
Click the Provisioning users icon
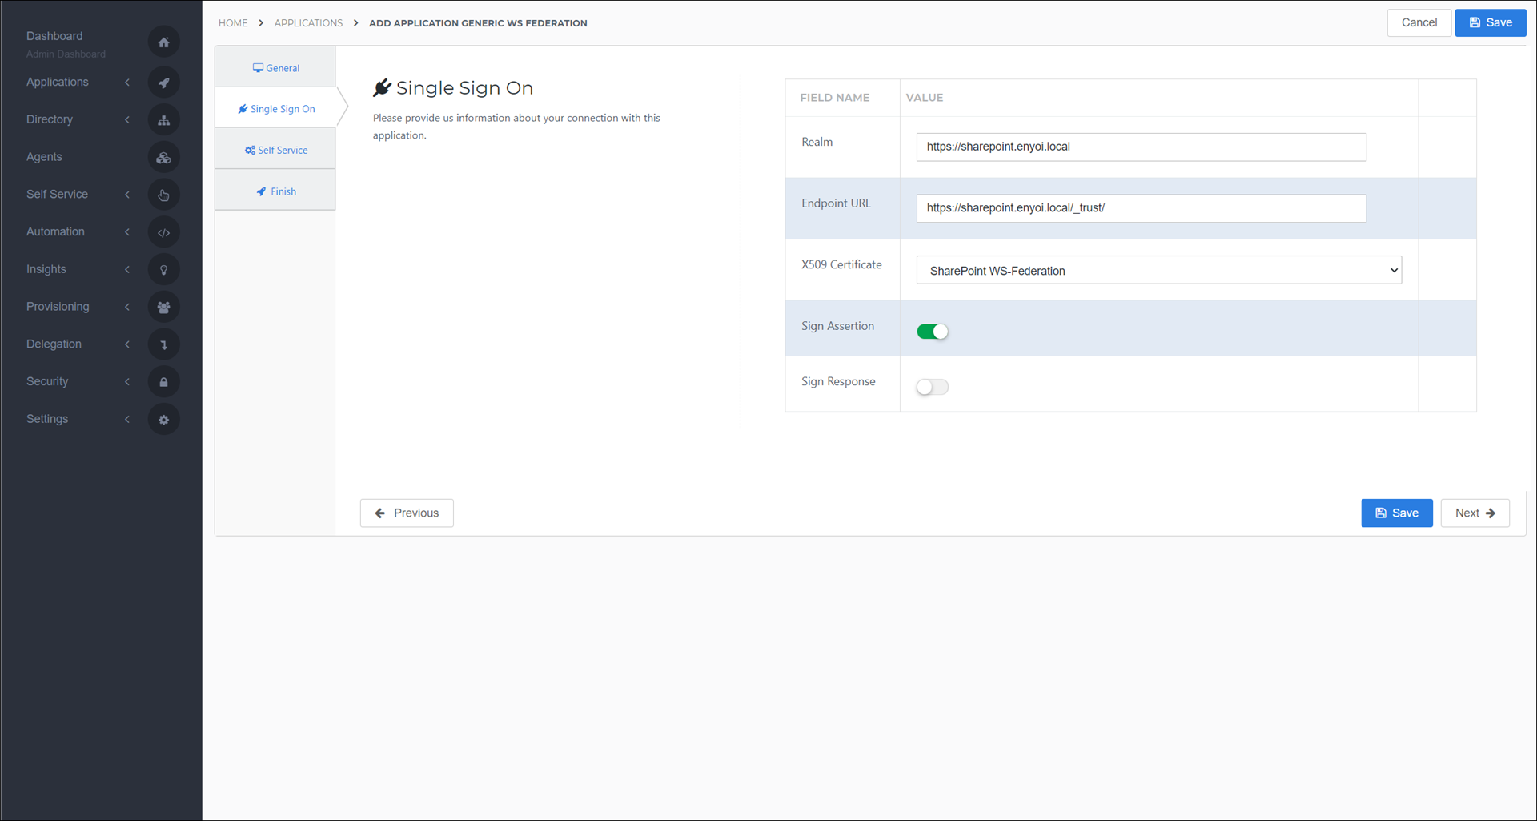[x=163, y=307]
